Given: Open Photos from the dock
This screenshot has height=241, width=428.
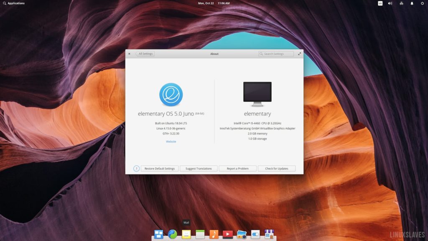Looking at the screenshot, I should point(242,233).
